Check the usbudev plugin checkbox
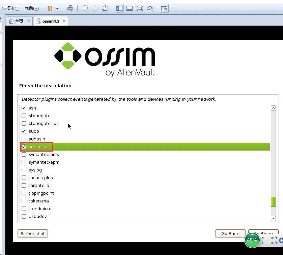The height and width of the screenshot is (255, 283). click(24, 217)
